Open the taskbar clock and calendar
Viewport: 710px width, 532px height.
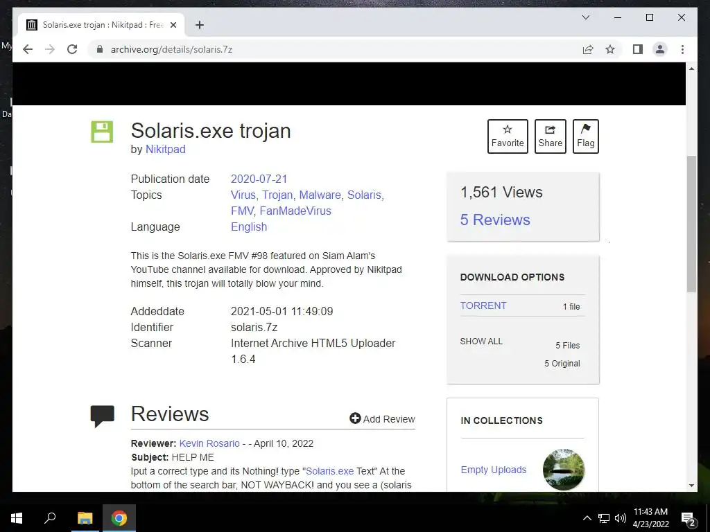(x=650, y=518)
